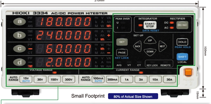
Task: Click the 80% of Actual Size Shown badge
Action: click(x=133, y=96)
